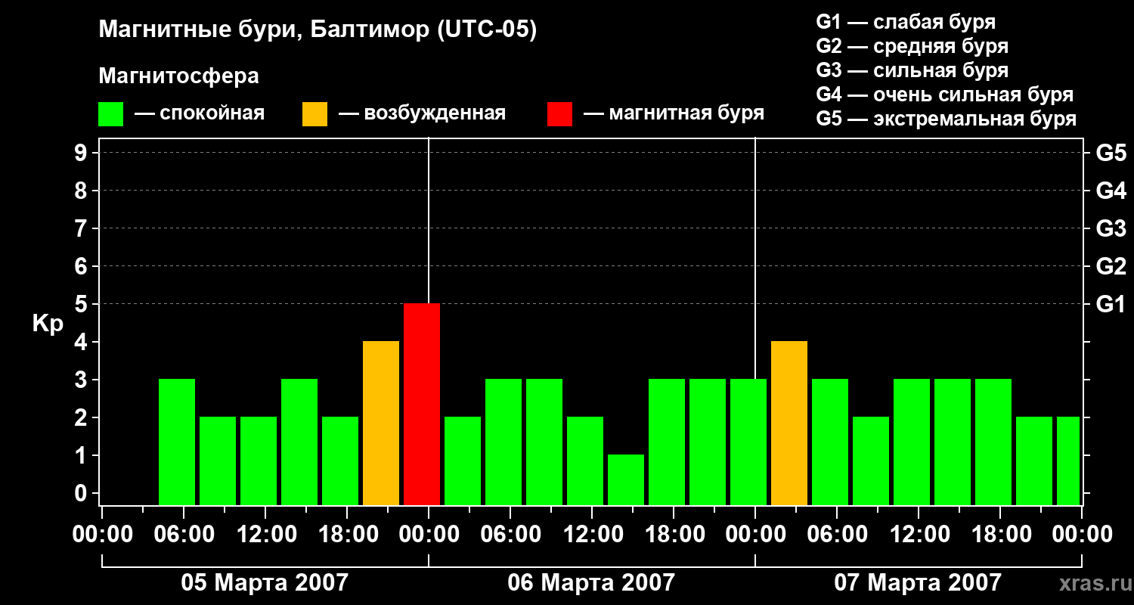Viewport: 1134px width, 605px height.
Task: Click the 'G4 — очень сильная буря' description
Action: coord(945,95)
